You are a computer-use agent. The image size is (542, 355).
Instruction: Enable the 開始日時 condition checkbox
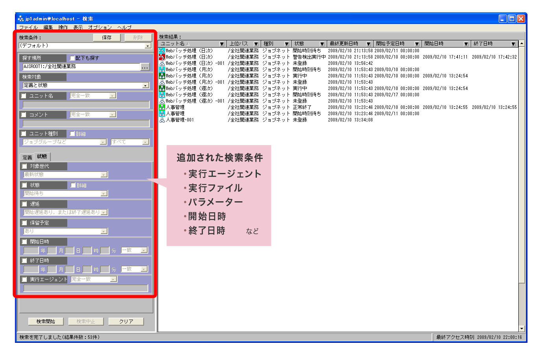click(24, 242)
